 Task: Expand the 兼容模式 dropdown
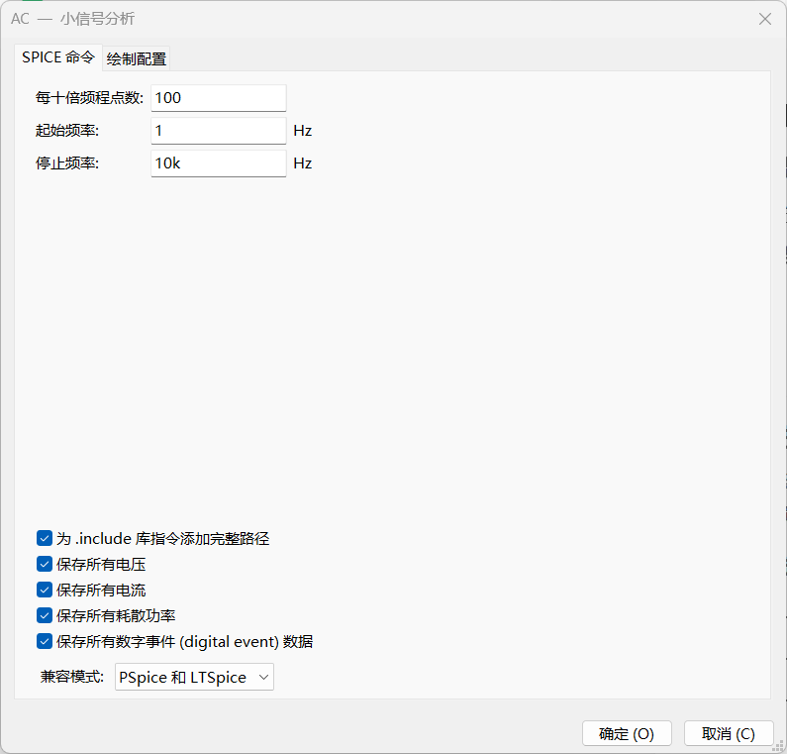[x=194, y=678]
